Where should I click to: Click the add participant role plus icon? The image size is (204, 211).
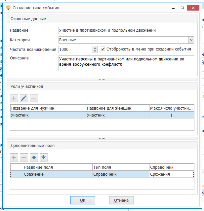pyautogui.click(x=14, y=98)
